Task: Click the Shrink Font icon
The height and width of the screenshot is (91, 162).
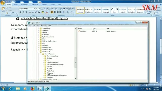Action: 45,9
